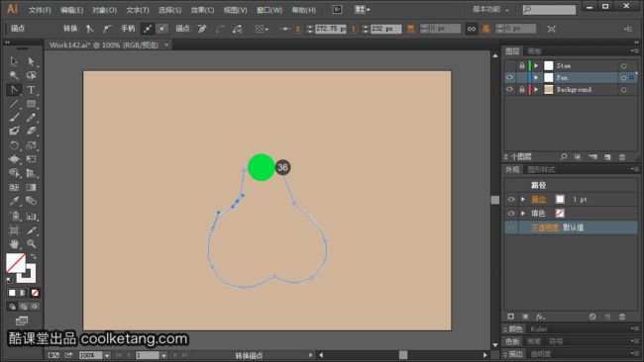Viewport: 644px width, 362px height.
Task: Open the zoom level dropdown at 100%
Action: pyautogui.click(x=107, y=355)
